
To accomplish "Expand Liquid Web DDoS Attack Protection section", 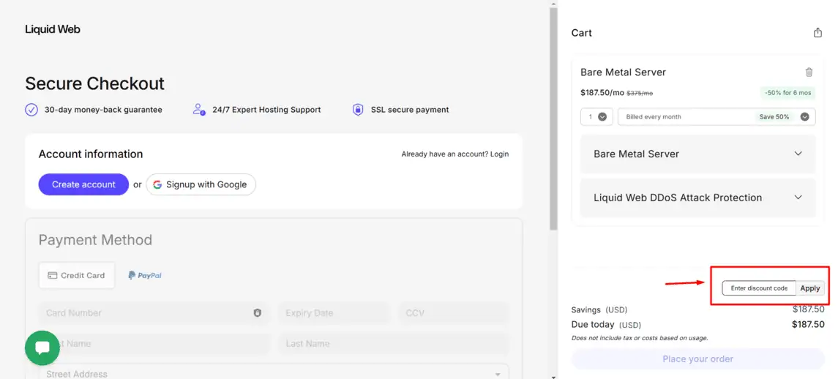I will tap(698, 198).
